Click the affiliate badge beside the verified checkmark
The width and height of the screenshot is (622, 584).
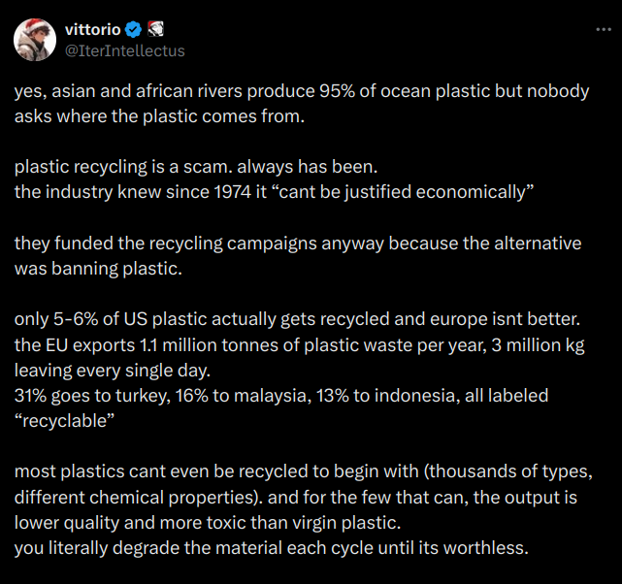coord(155,30)
